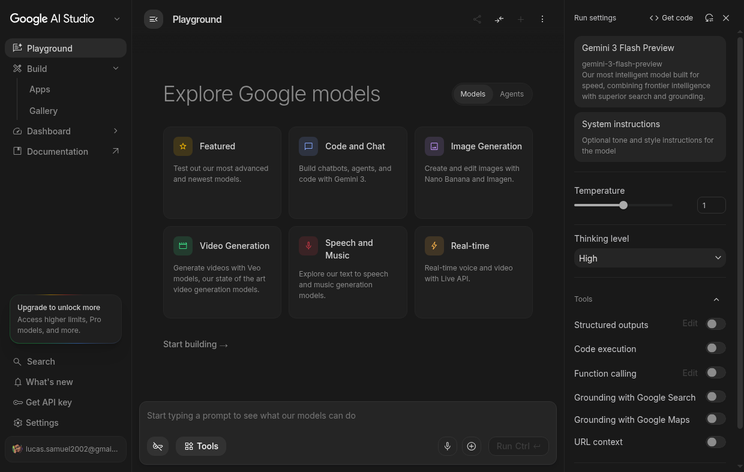Click the user avatar for lucas.samuel2002 account
This screenshot has height=472, width=744.
click(17, 449)
